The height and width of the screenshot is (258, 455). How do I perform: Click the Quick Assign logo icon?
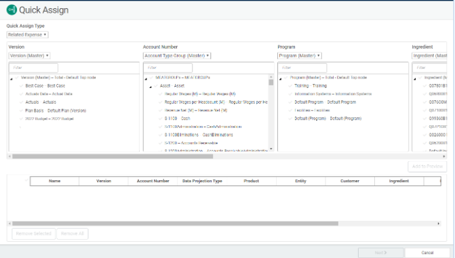pos(12,10)
